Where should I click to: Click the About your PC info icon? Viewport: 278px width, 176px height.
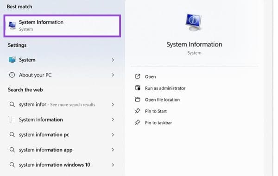click(x=12, y=75)
